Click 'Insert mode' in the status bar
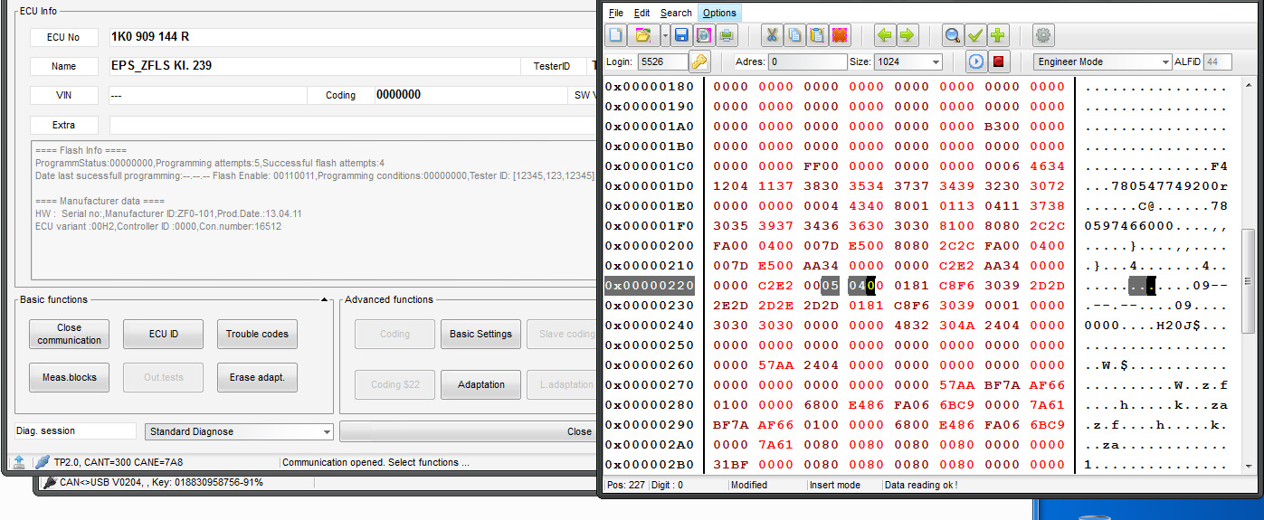 835,485
